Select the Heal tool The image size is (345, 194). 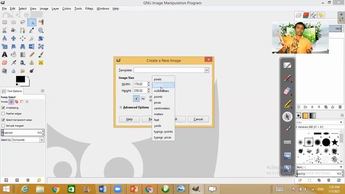[41, 63]
